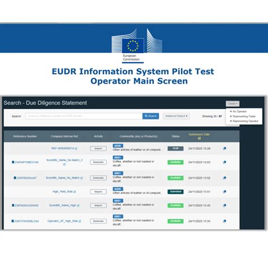Click the copy icon in the 13:43 row
Viewport: 268px width, 268px height.
(x=224, y=205)
